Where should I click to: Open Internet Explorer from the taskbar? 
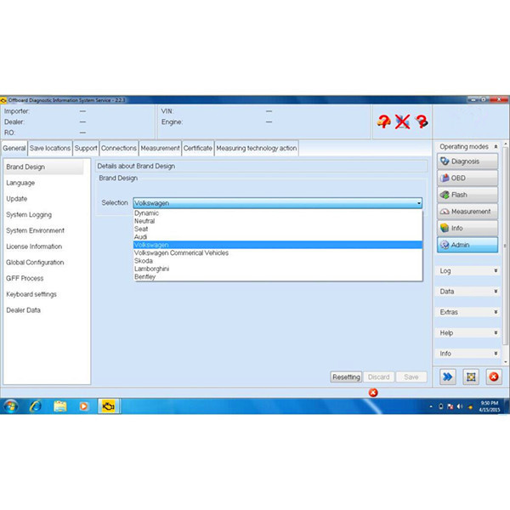point(35,405)
